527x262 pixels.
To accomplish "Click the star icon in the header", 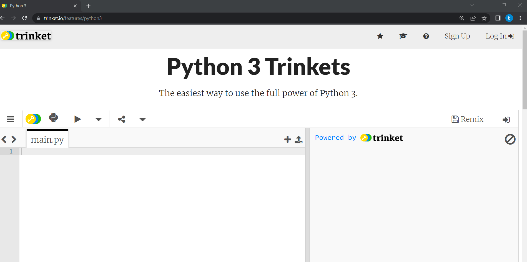I will pos(380,36).
